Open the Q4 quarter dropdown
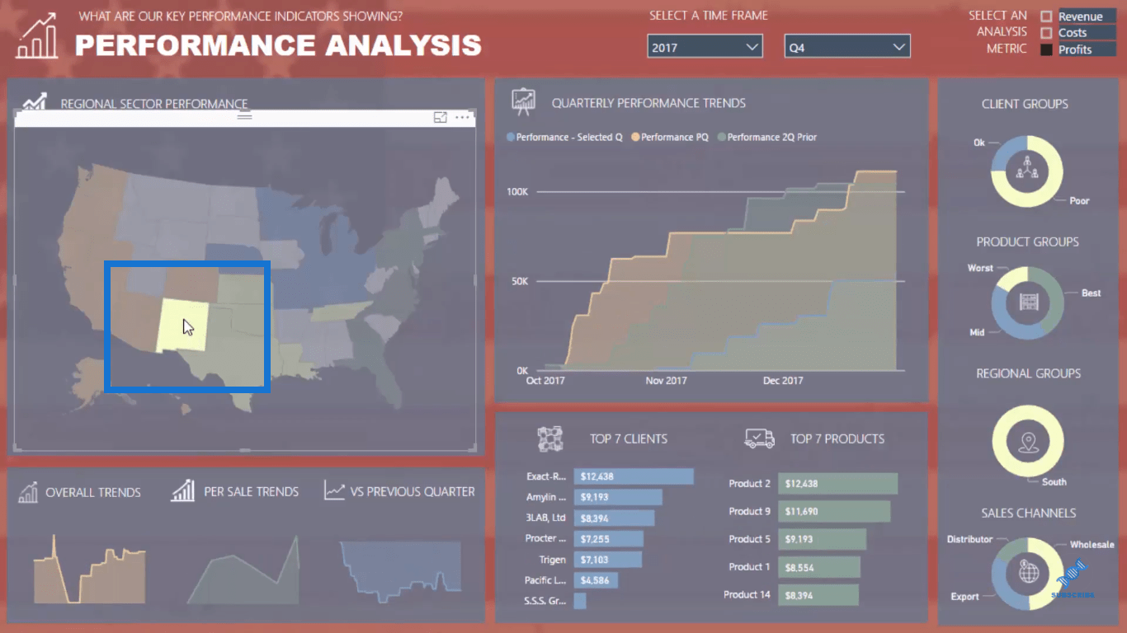This screenshot has height=633, width=1127. point(847,47)
